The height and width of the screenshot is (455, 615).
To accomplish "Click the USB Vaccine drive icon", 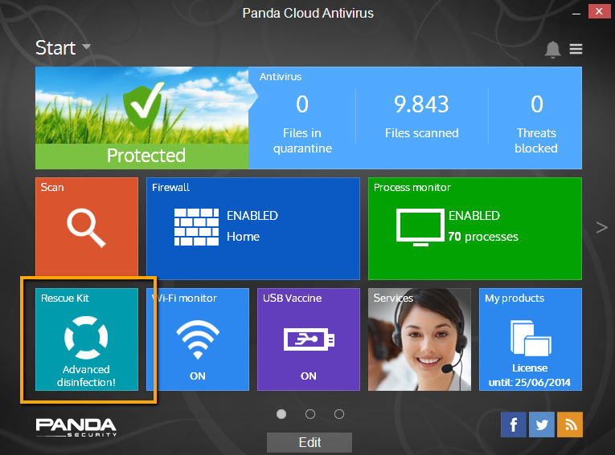I will coord(309,339).
